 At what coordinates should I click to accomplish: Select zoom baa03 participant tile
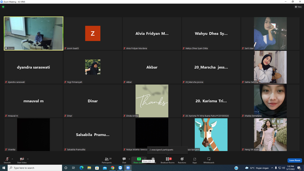point(93,33)
